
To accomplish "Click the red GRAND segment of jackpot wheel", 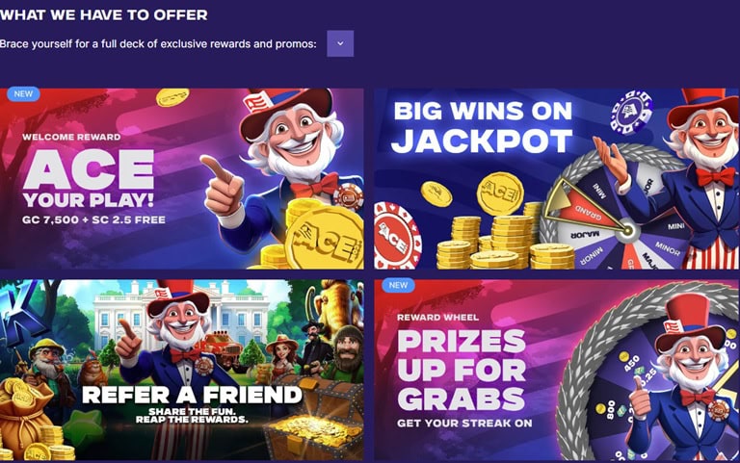I will 589,209.
